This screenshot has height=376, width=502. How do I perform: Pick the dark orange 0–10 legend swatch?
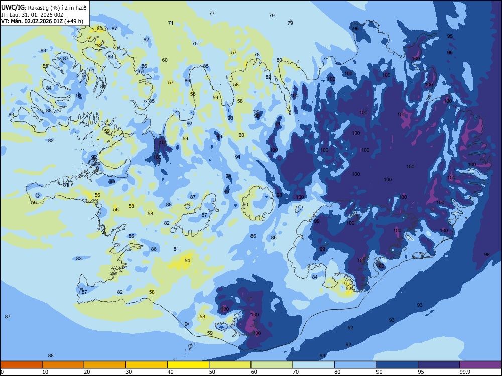tap(21, 365)
